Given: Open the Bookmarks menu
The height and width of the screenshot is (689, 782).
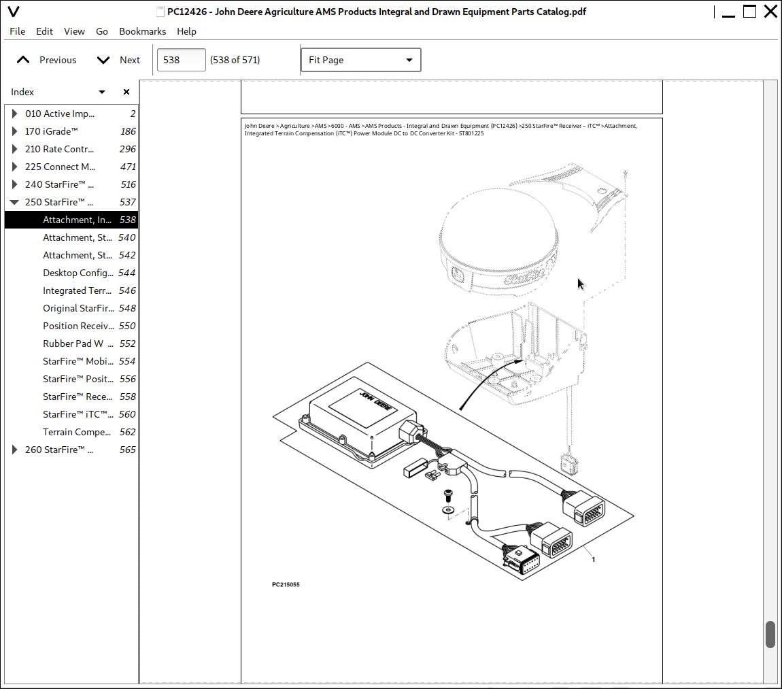Looking at the screenshot, I should 143,31.
